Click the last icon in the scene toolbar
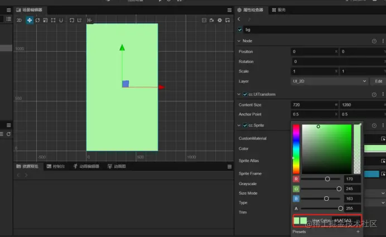Screen dimensions: 386x237 coord(228,20)
